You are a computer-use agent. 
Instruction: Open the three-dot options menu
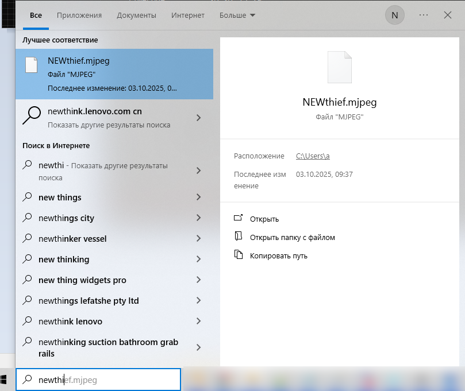424,16
